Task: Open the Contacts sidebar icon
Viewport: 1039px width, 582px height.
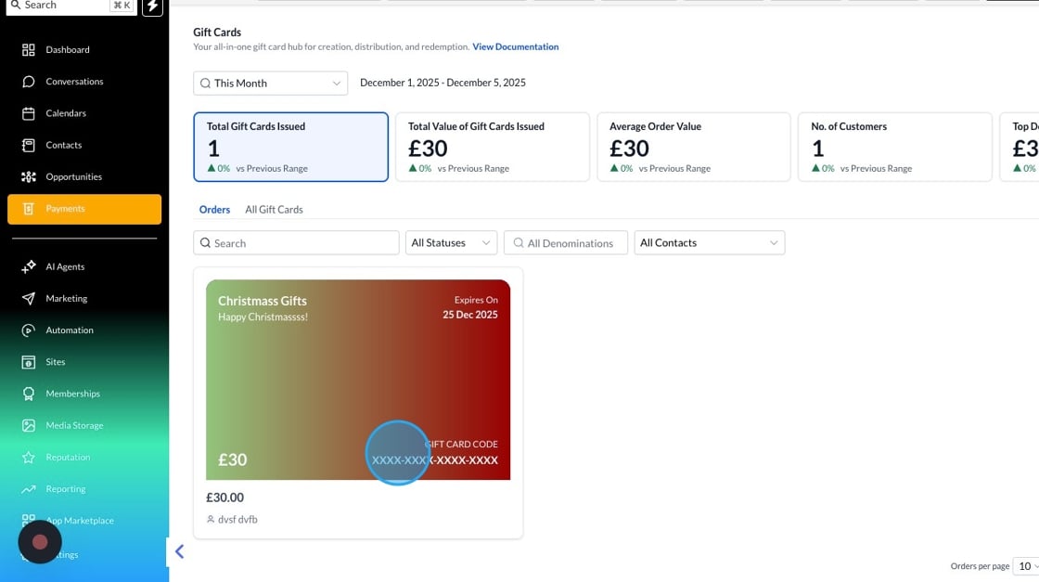Action: pyautogui.click(x=29, y=145)
